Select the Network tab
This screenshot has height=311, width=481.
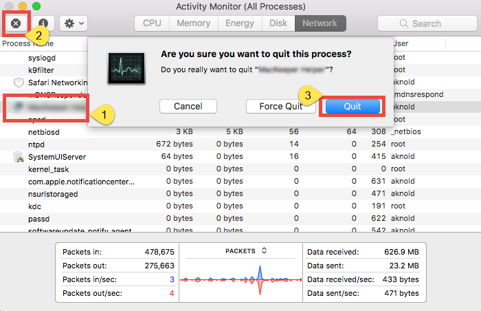pyautogui.click(x=320, y=23)
